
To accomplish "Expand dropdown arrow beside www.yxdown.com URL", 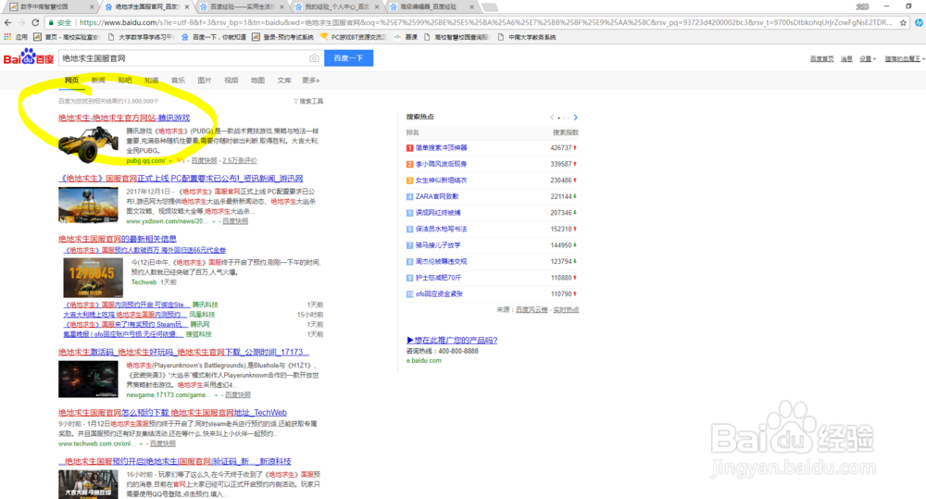I will (x=213, y=221).
